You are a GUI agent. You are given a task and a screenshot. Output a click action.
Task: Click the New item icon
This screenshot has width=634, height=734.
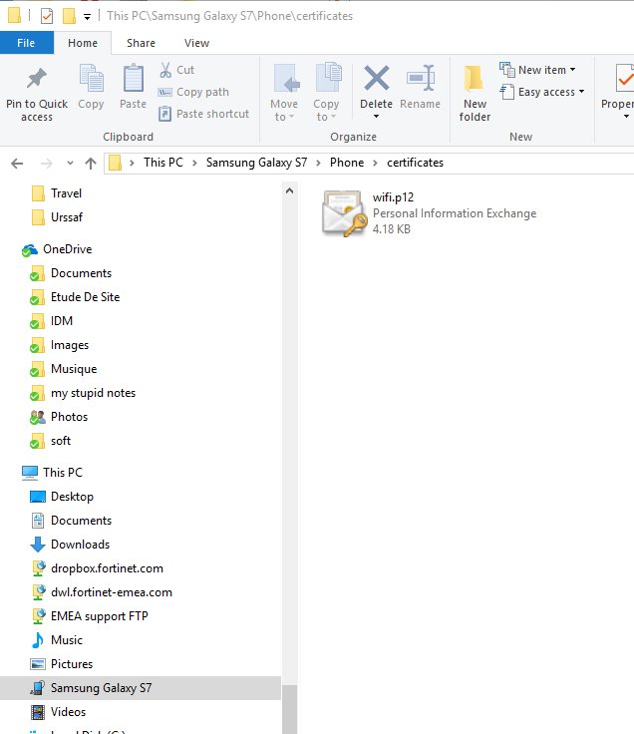coord(507,70)
